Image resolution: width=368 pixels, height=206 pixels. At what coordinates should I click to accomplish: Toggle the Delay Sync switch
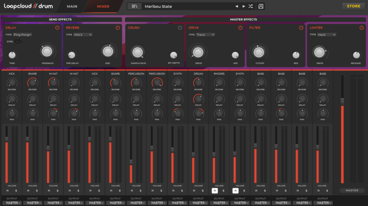pyautogui.click(x=18, y=41)
